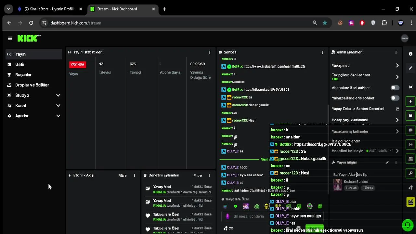Viewport: 416px width, 234px height.
Task: Open the browser extensions puzzle icon
Action: click(384, 23)
